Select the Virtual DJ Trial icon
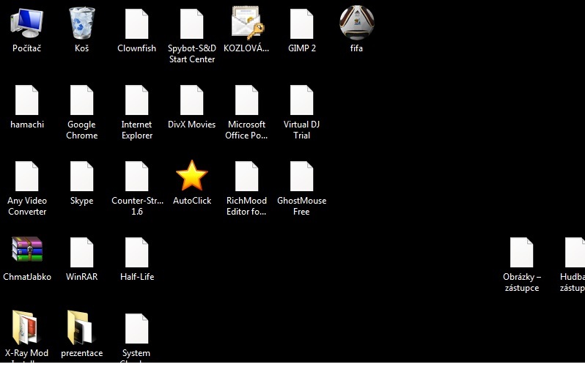Viewport: 585px width, 367px height. 301,100
